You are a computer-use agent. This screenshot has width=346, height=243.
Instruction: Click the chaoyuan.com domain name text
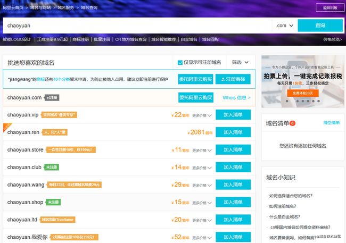pos(24,97)
